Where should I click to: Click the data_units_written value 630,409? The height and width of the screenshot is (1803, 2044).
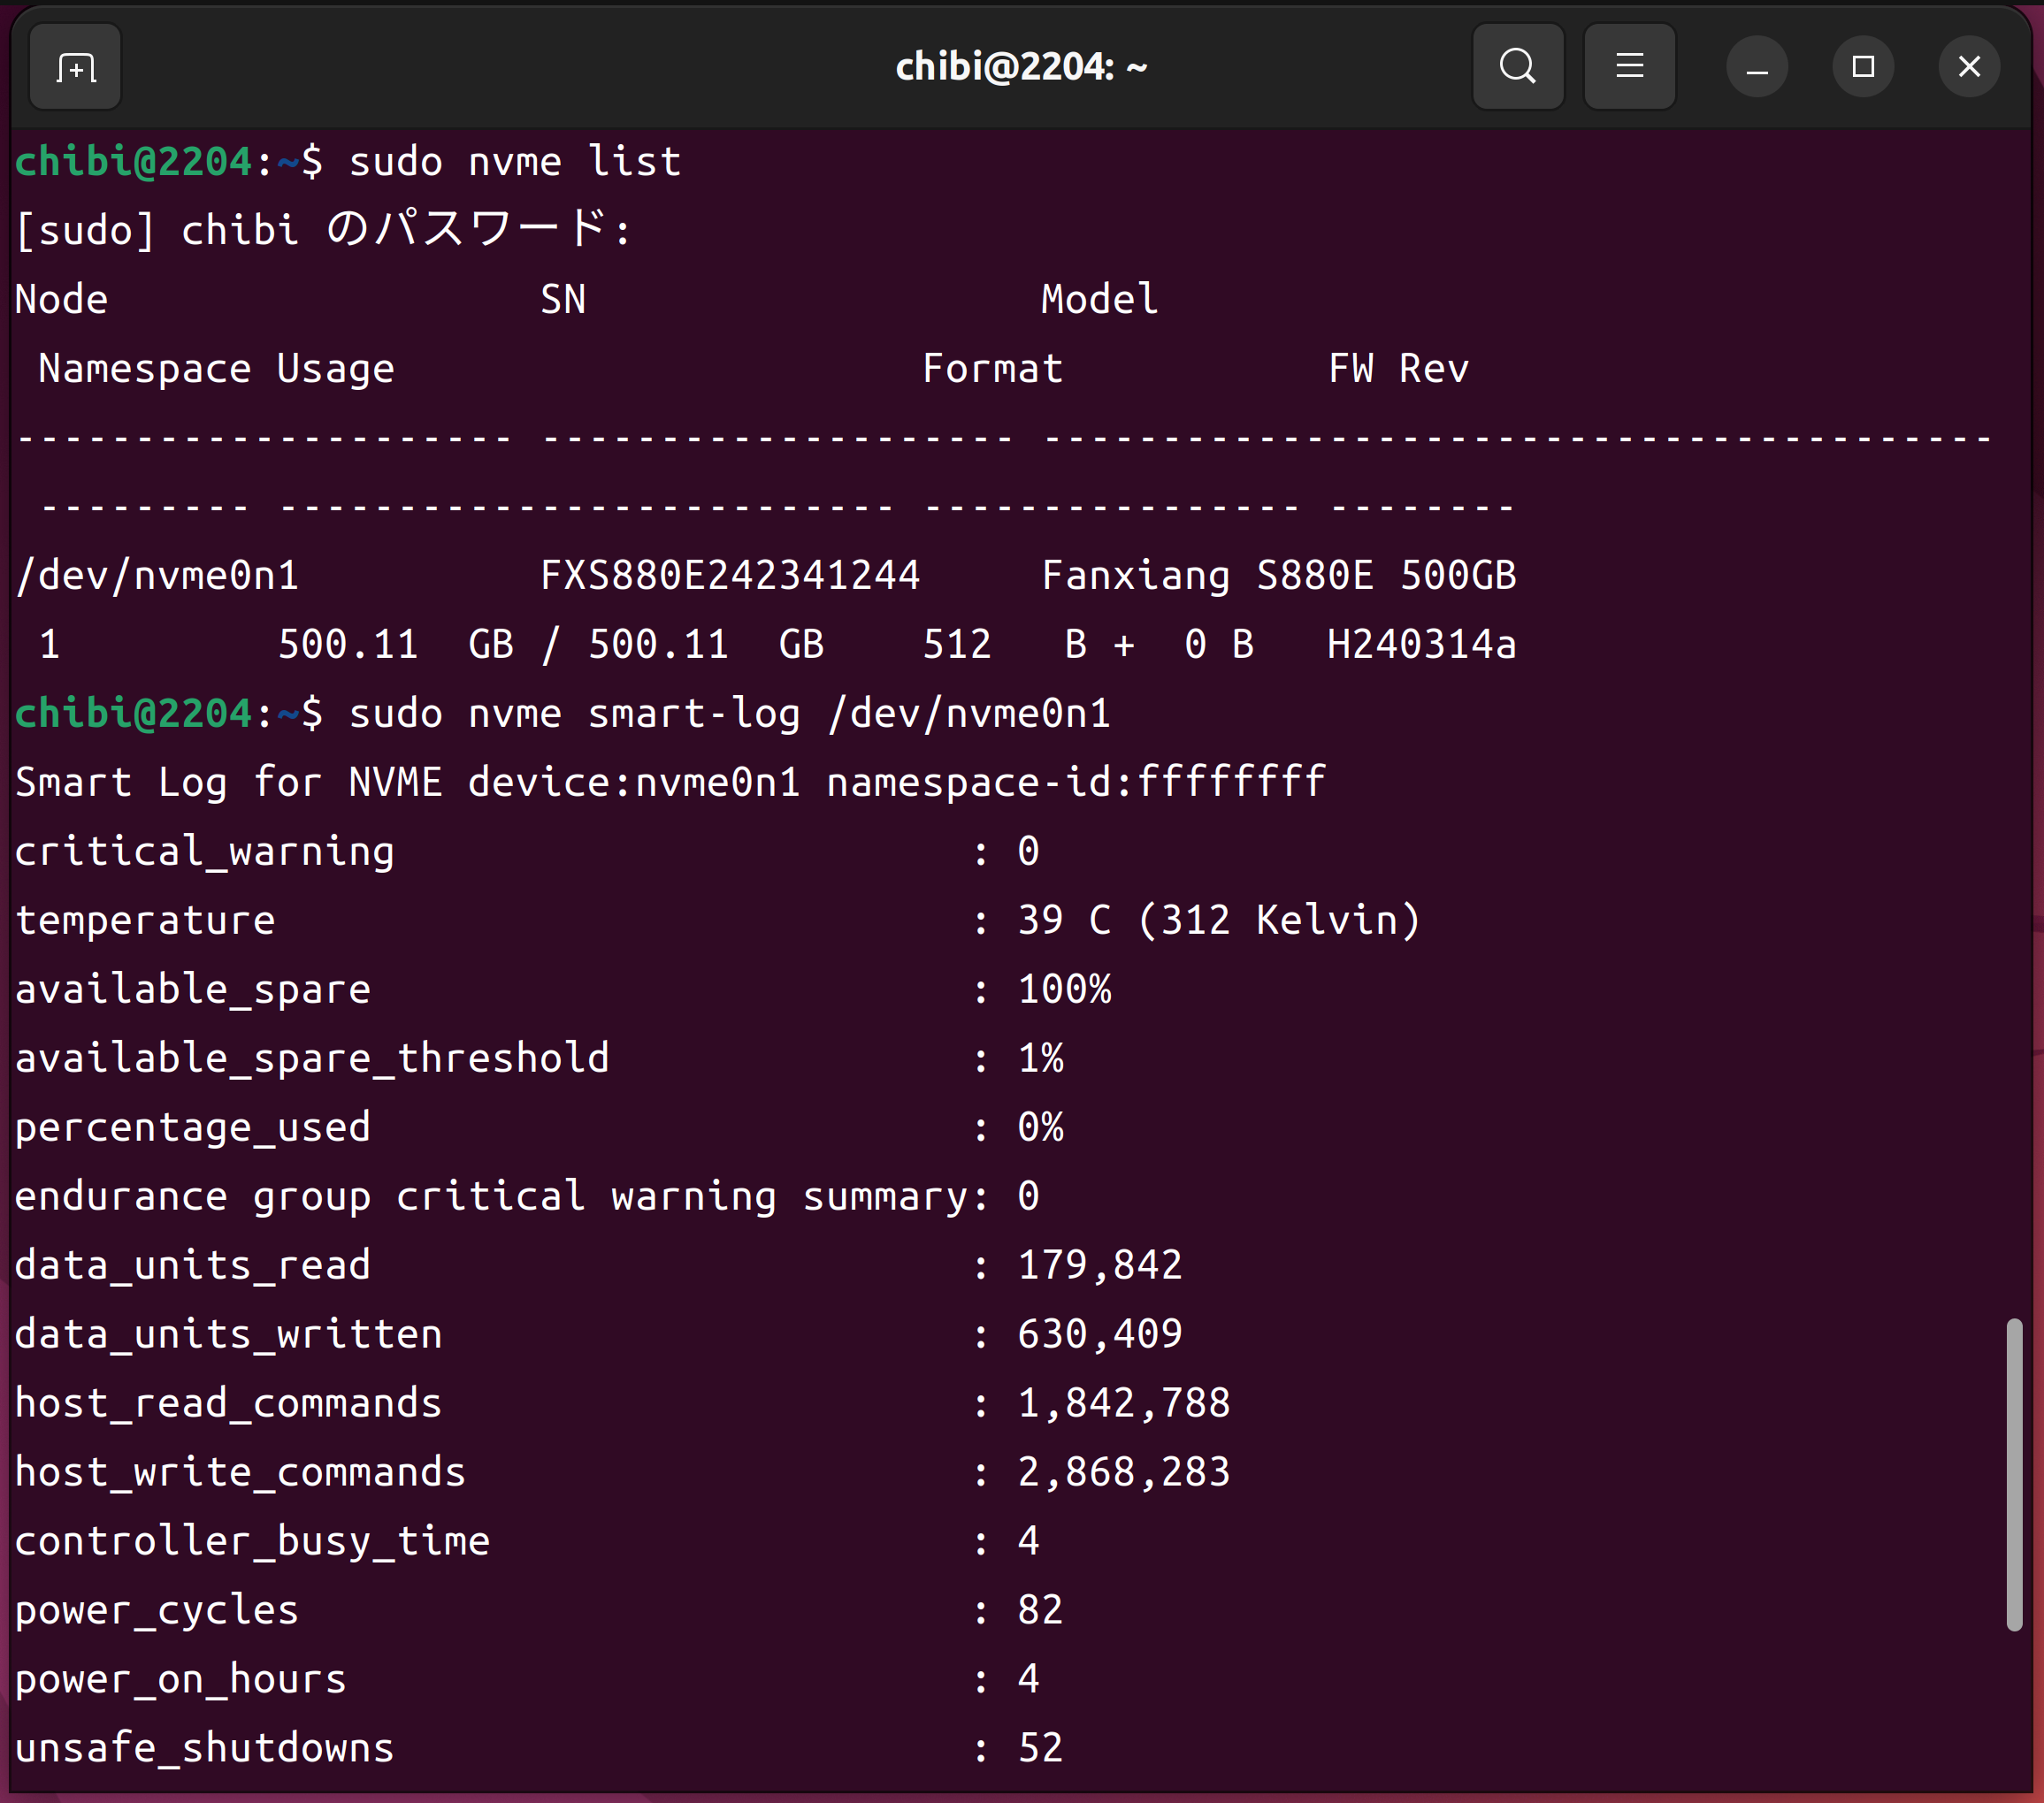pos(1099,1334)
